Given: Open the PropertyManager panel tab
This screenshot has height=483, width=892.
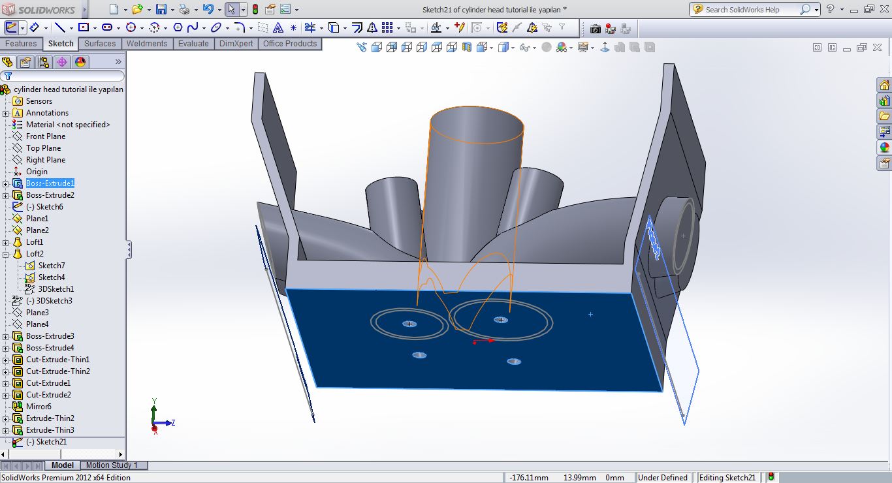Looking at the screenshot, I should pos(25,62).
